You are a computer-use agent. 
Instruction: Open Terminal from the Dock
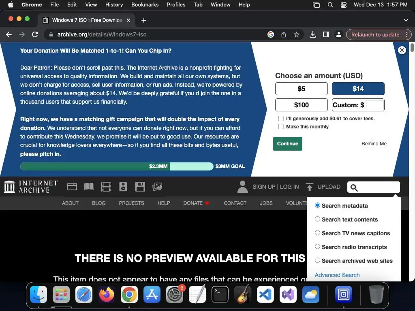[220, 294]
